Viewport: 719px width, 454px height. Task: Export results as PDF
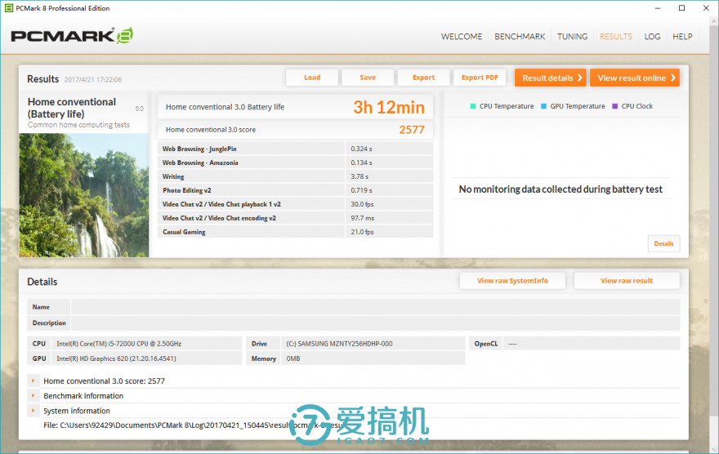click(x=479, y=78)
